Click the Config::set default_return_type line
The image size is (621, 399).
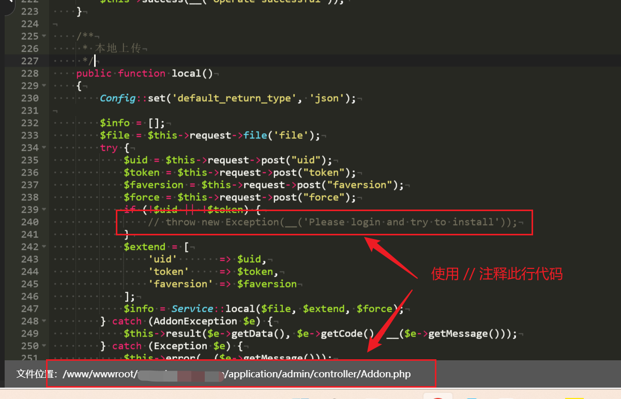pyautogui.click(x=228, y=98)
